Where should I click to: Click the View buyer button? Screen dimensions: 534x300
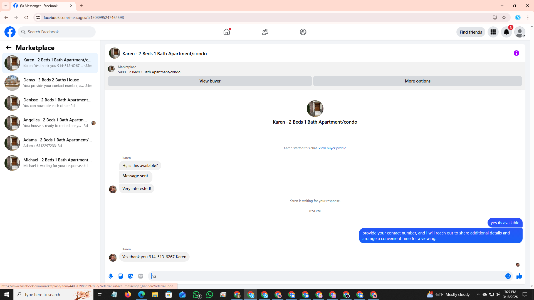(210, 81)
